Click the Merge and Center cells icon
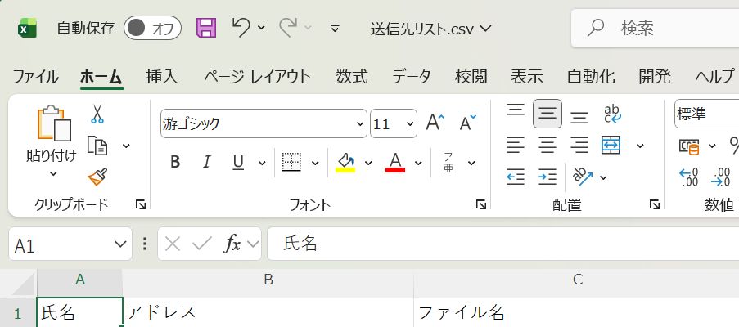Viewport: 739px width, 327px height. tap(611, 146)
